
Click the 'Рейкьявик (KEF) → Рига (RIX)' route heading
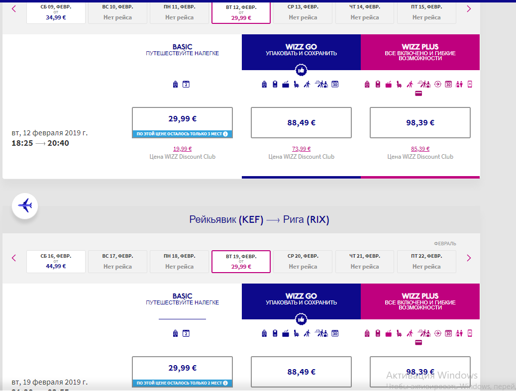point(259,219)
